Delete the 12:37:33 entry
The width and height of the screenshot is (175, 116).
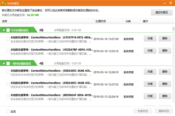tap(165, 84)
